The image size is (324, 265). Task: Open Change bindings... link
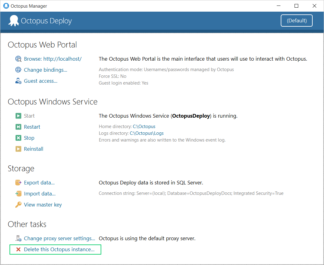(x=45, y=70)
